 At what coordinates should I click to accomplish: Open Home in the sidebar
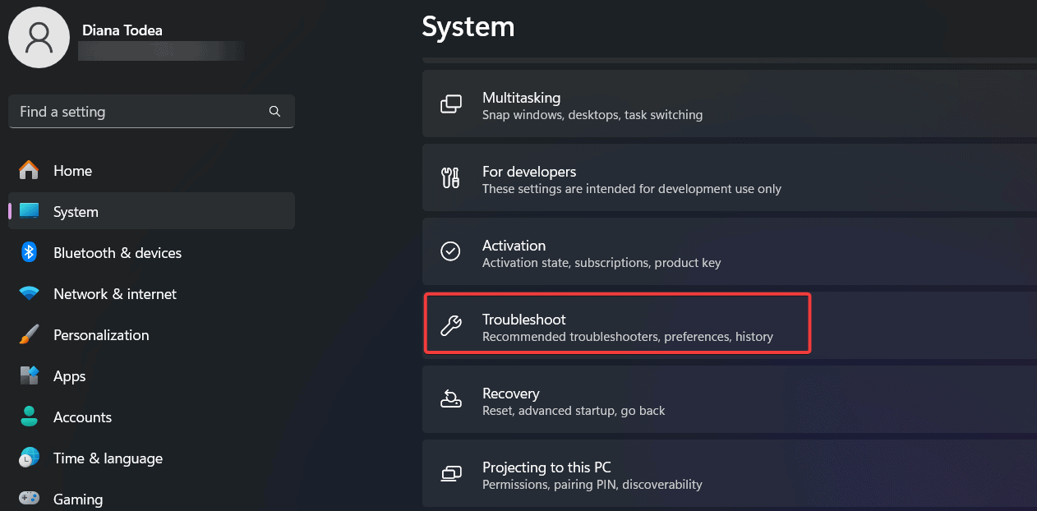pos(72,171)
